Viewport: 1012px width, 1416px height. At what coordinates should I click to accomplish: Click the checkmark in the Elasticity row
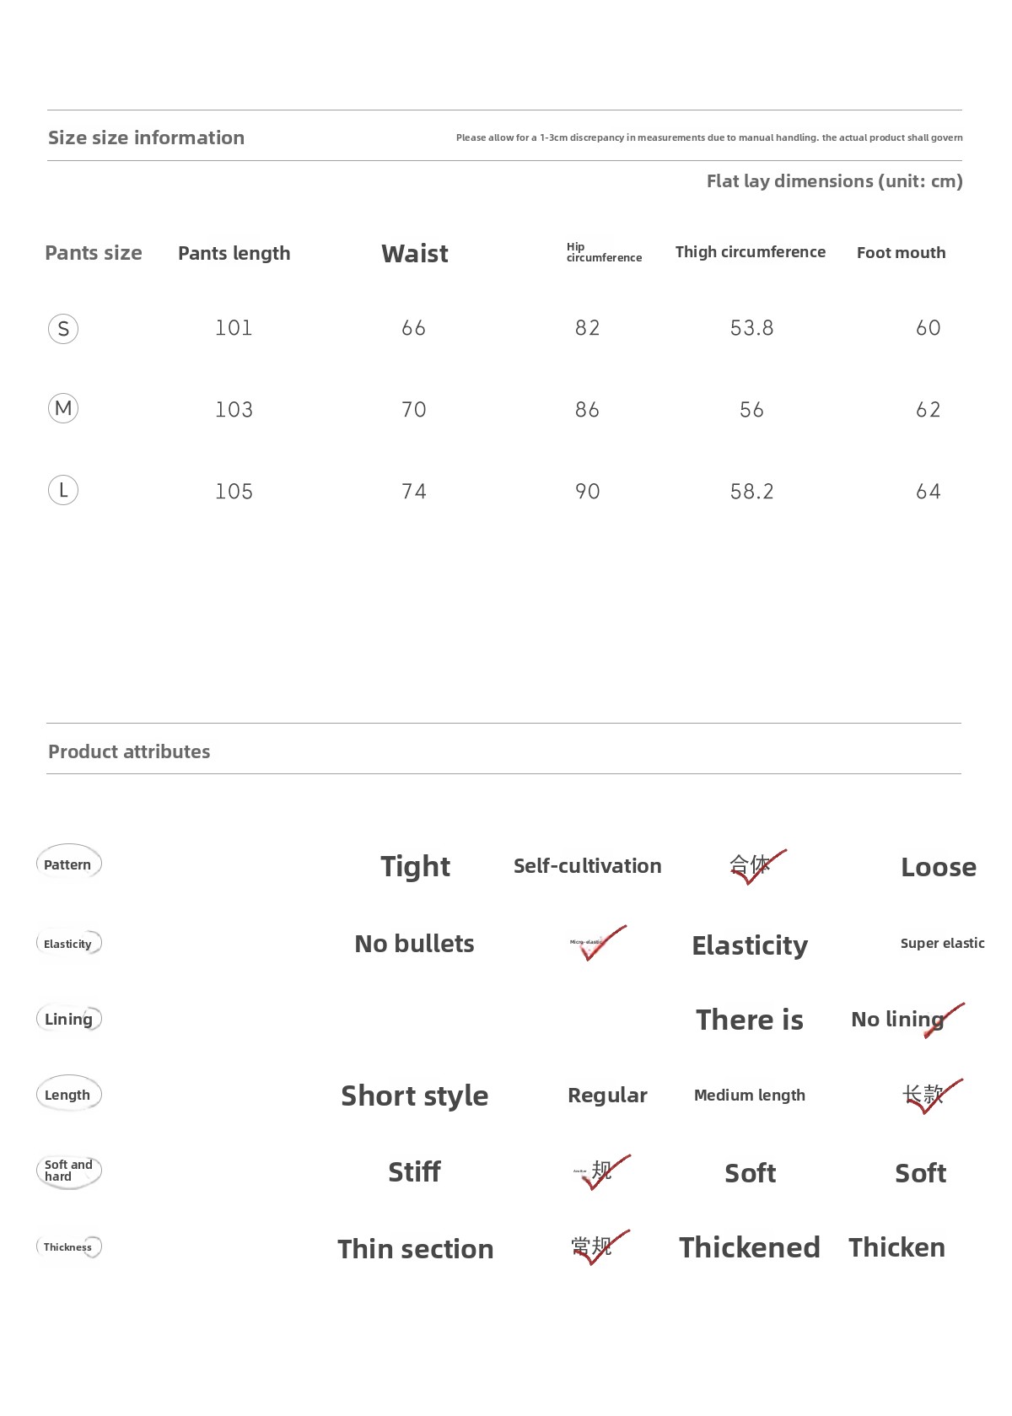coord(600,943)
